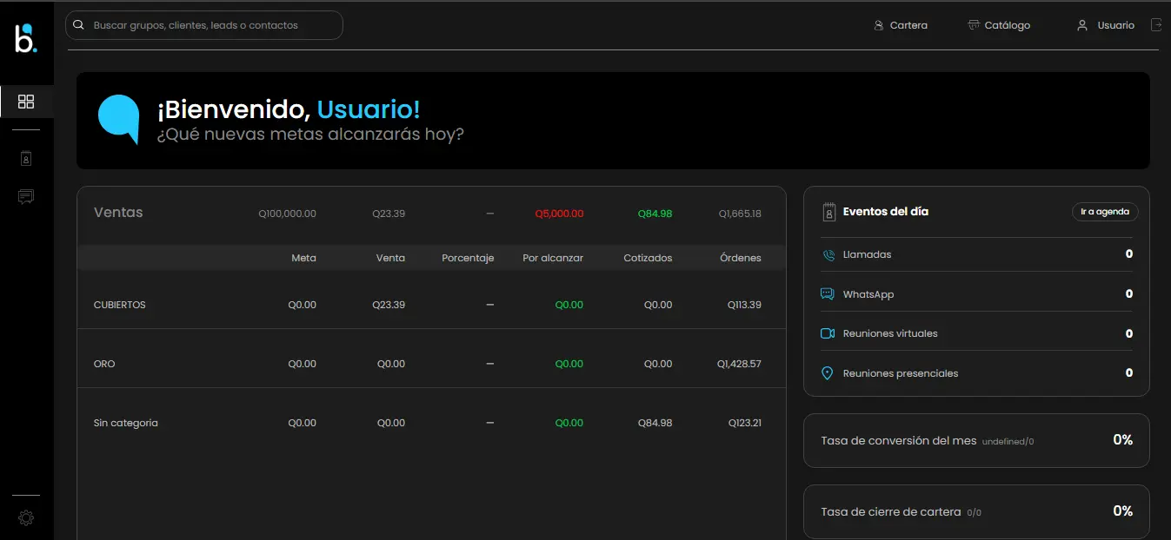Click the Órdenes column header
The width and height of the screenshot is (1171, 540).
pos(741,258)
